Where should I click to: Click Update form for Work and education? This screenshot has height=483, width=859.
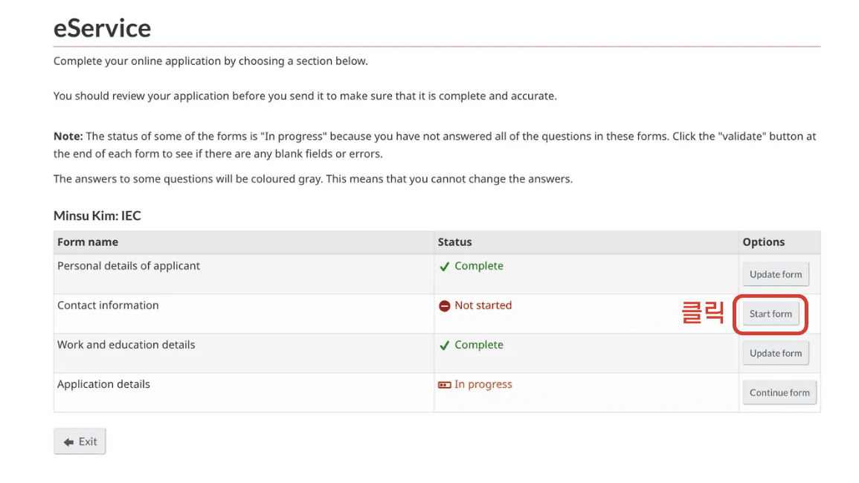pyautogui.click(x=775, y=353)
